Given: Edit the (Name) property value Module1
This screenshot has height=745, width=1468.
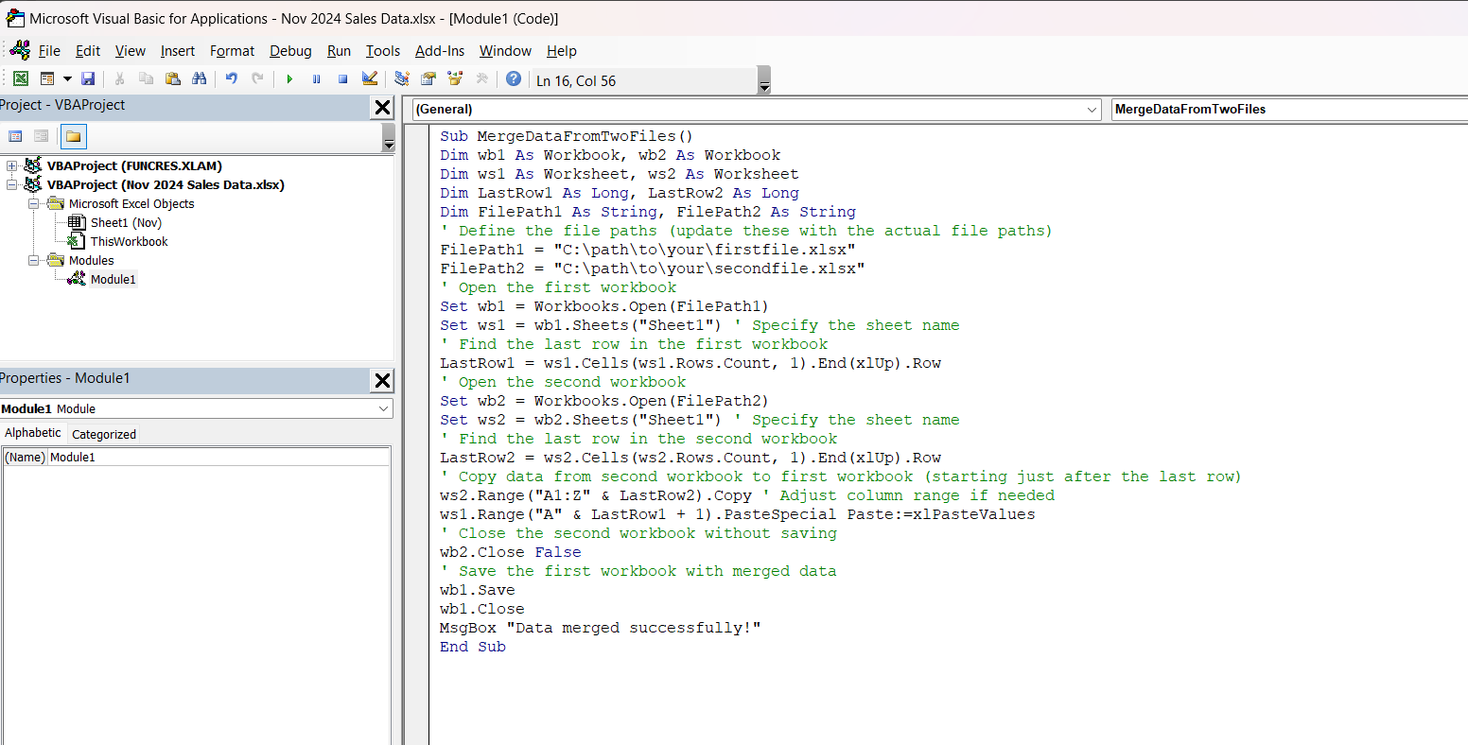Looking at the screenshot, I should tap(218, 458).
